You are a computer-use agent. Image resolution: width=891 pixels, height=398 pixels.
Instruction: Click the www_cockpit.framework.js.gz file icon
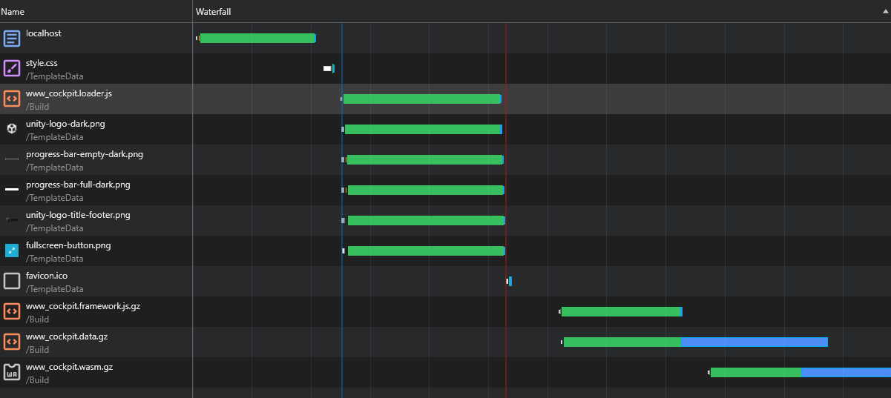pos(12,312)
